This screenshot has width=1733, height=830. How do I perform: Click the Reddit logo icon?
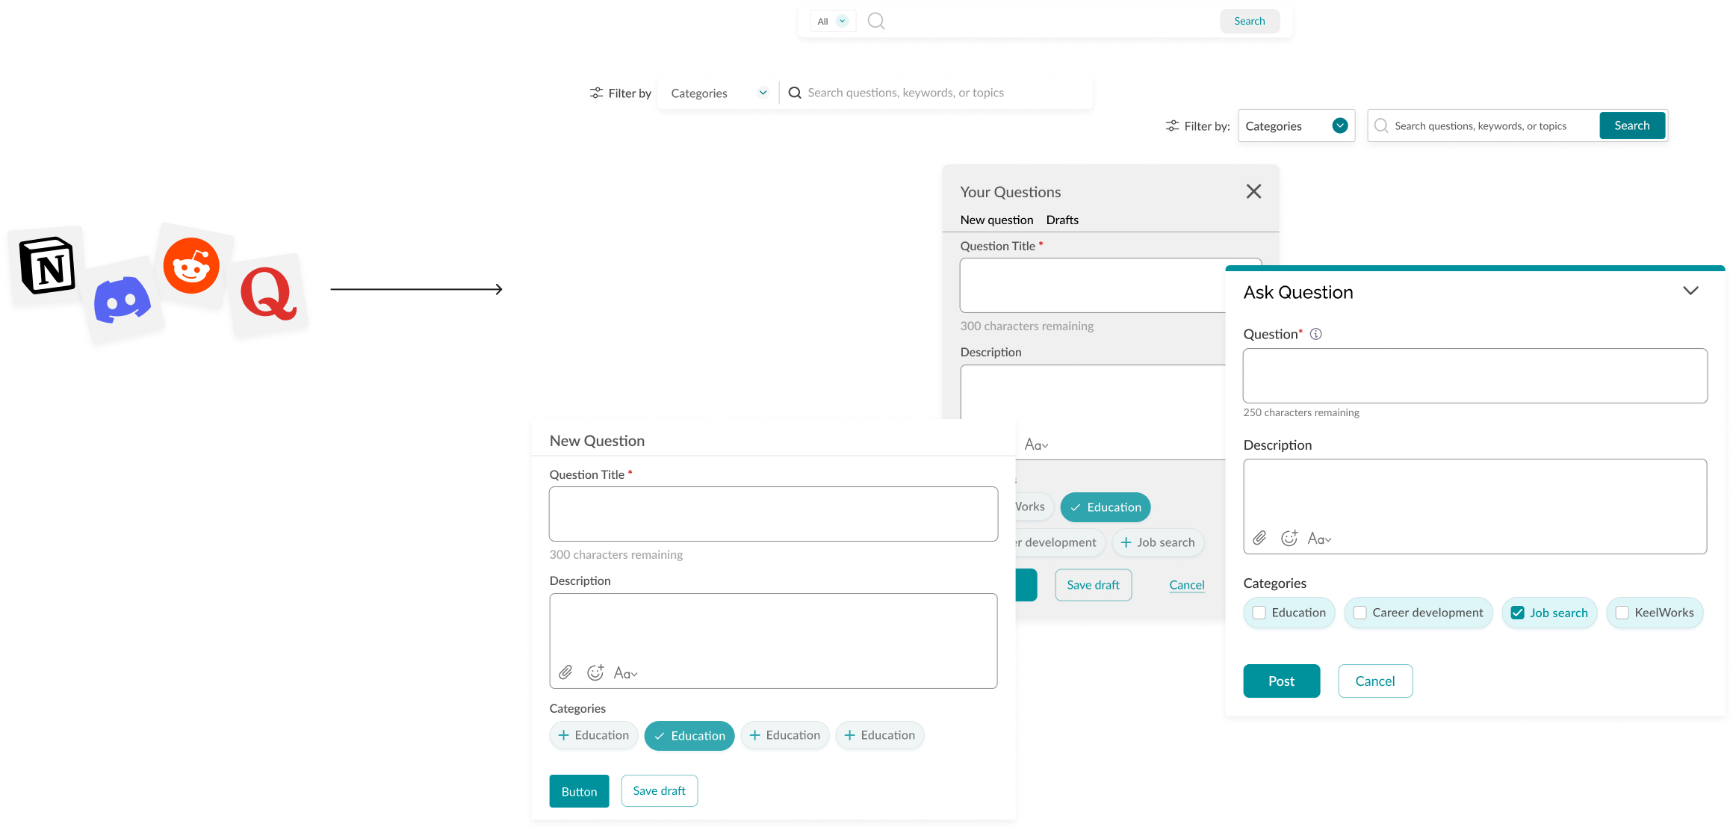pos(191,266)
